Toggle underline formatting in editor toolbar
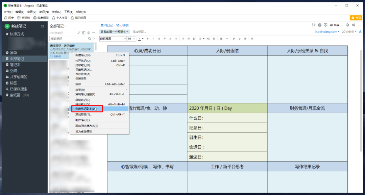Viewport: 365px width, 195px height. pos(159,39)
